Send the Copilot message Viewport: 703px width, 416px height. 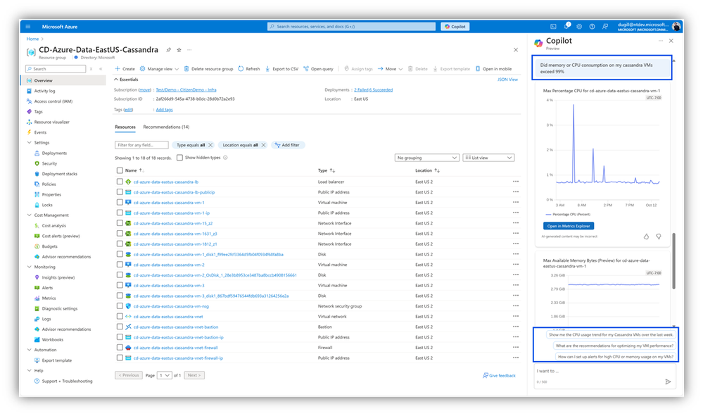click(668, 382)
